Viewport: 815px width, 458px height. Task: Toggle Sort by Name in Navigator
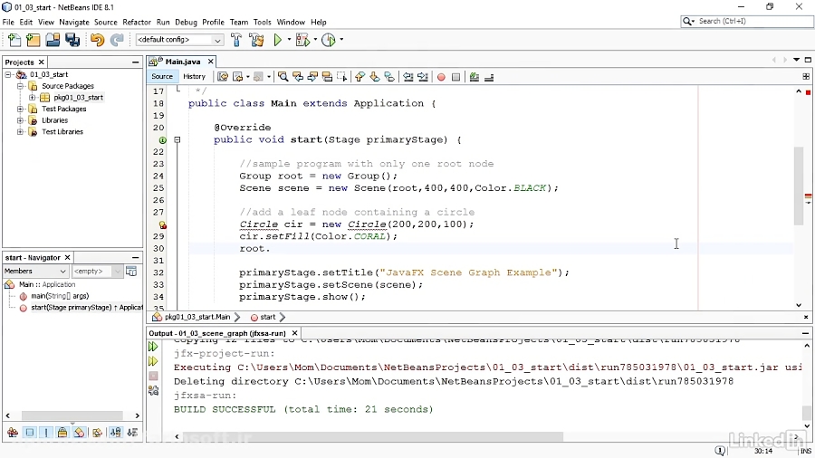[x=115, y=432]
